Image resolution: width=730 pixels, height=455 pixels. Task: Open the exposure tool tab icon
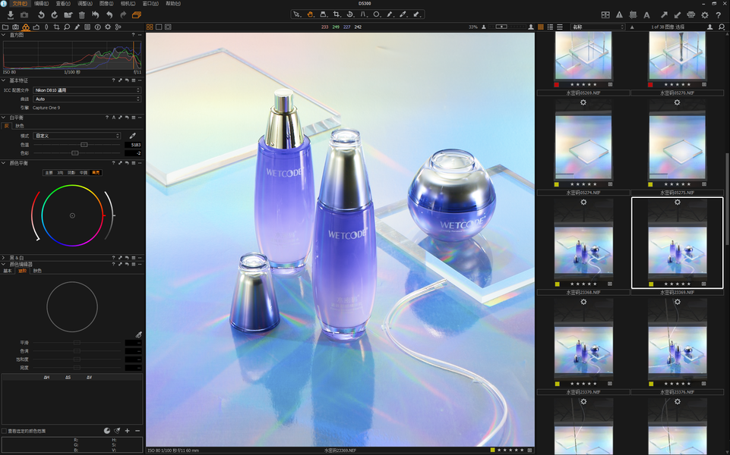click(x=36, y=27)
